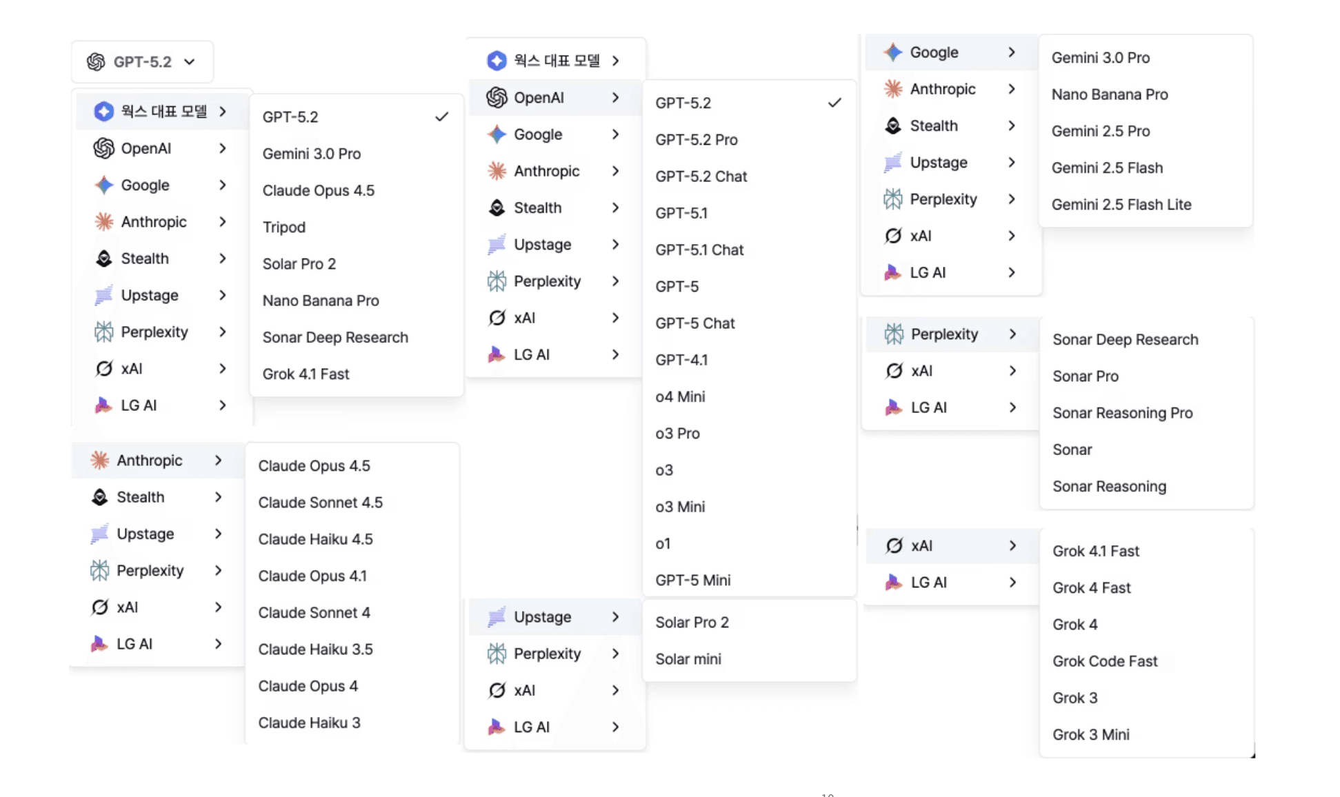The image size is (1340, 797).
Task: Click the OpenAI icon in the highlighted OpenAI row
Action: (x=497, y=98)
